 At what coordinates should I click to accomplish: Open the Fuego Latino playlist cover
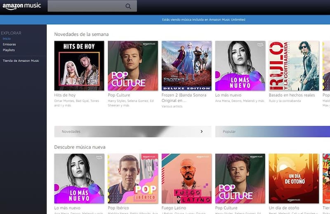click(x=186, y=179)
